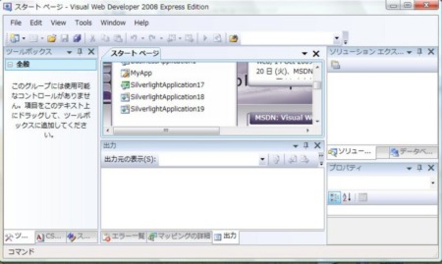The width and height of the screenshot is (442, 264).
Task: Open the Output source dropdown list
Action: click(262, 160)
